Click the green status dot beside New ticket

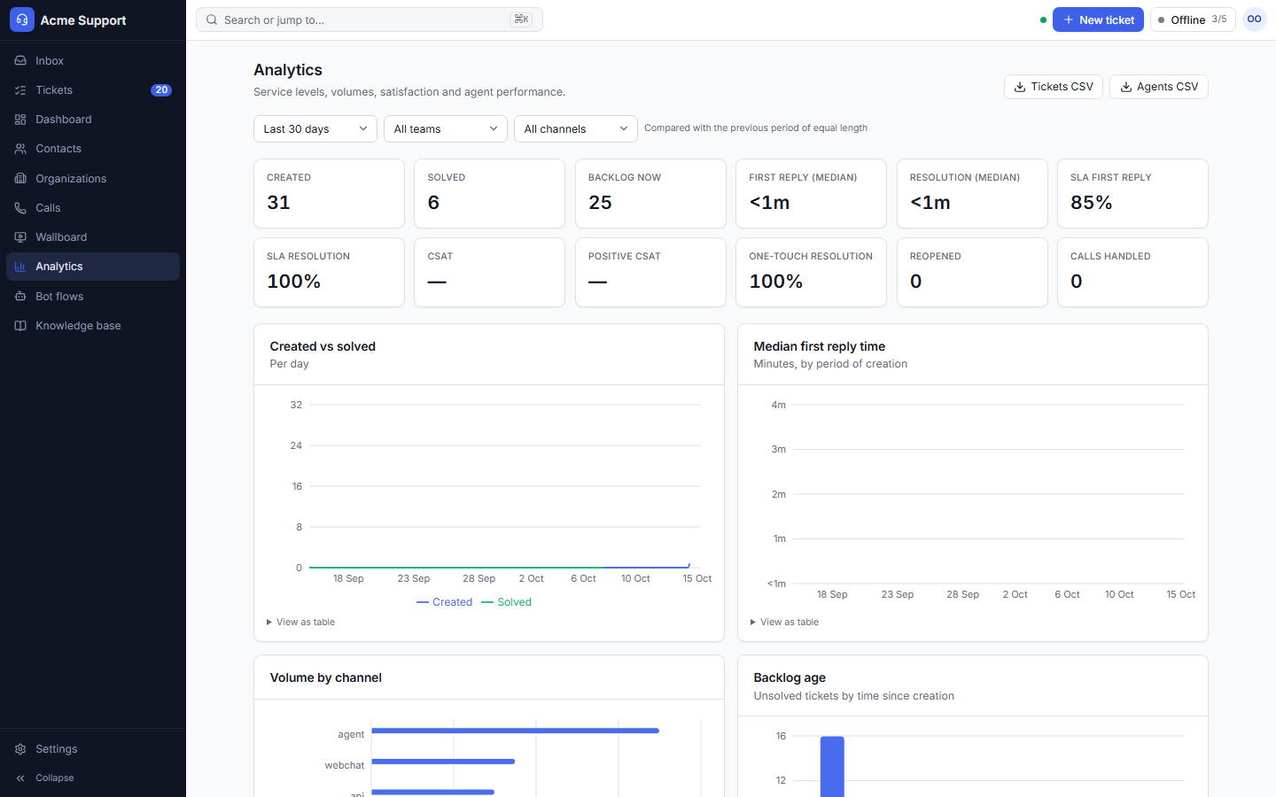1043,19
